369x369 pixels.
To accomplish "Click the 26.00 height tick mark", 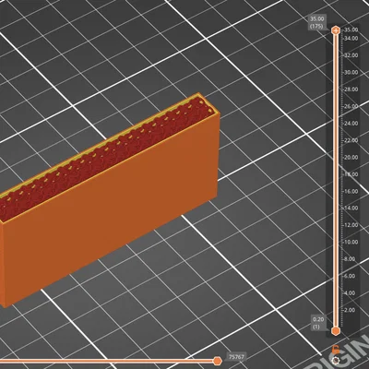I will (351, 106).
